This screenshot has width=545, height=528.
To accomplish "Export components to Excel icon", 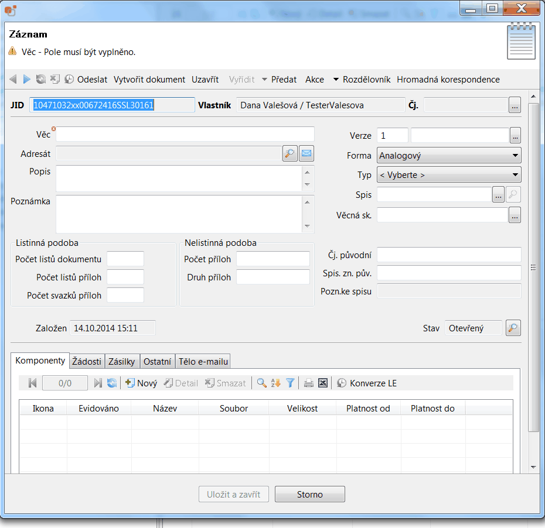I will (323, 383).
